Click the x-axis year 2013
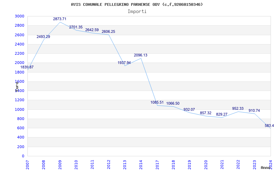Screen dimensions: 274x171 pos(125,165)
